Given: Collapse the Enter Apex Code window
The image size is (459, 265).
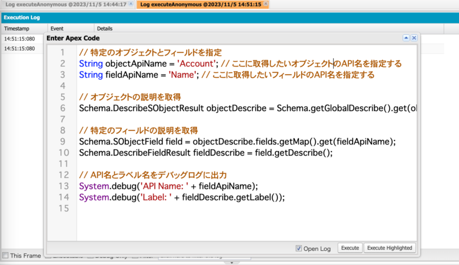Looking at the screenshot, I should tap(406, 38).
